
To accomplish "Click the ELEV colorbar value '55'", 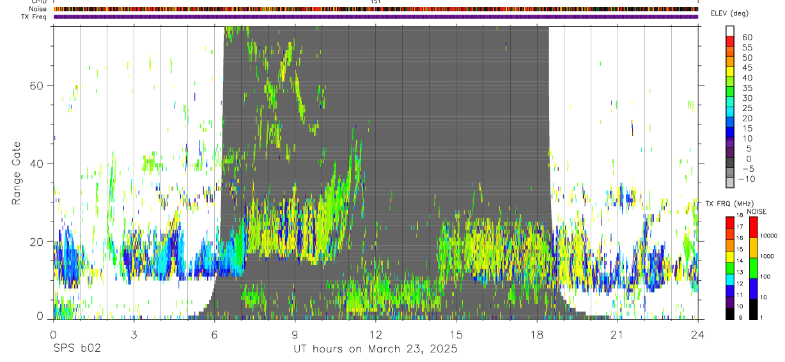I will pos(747,47).
